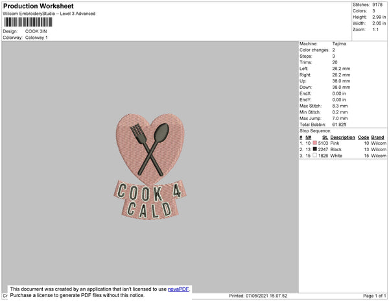Click the 'Production Worksheet' title
Screen dimensions: 389x301
coord(38,6)
